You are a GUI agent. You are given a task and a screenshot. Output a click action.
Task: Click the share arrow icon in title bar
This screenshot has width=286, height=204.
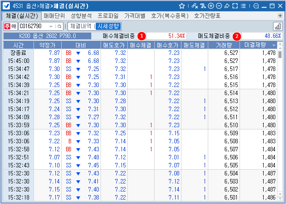[x=227, y=6]
